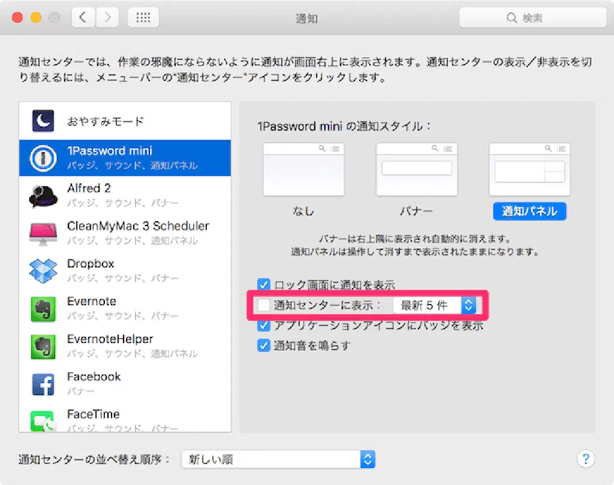Viewport: 614px width, 485px height.
Task: Click the Do Not Disturb moon icon
Action: pos(43,122)
